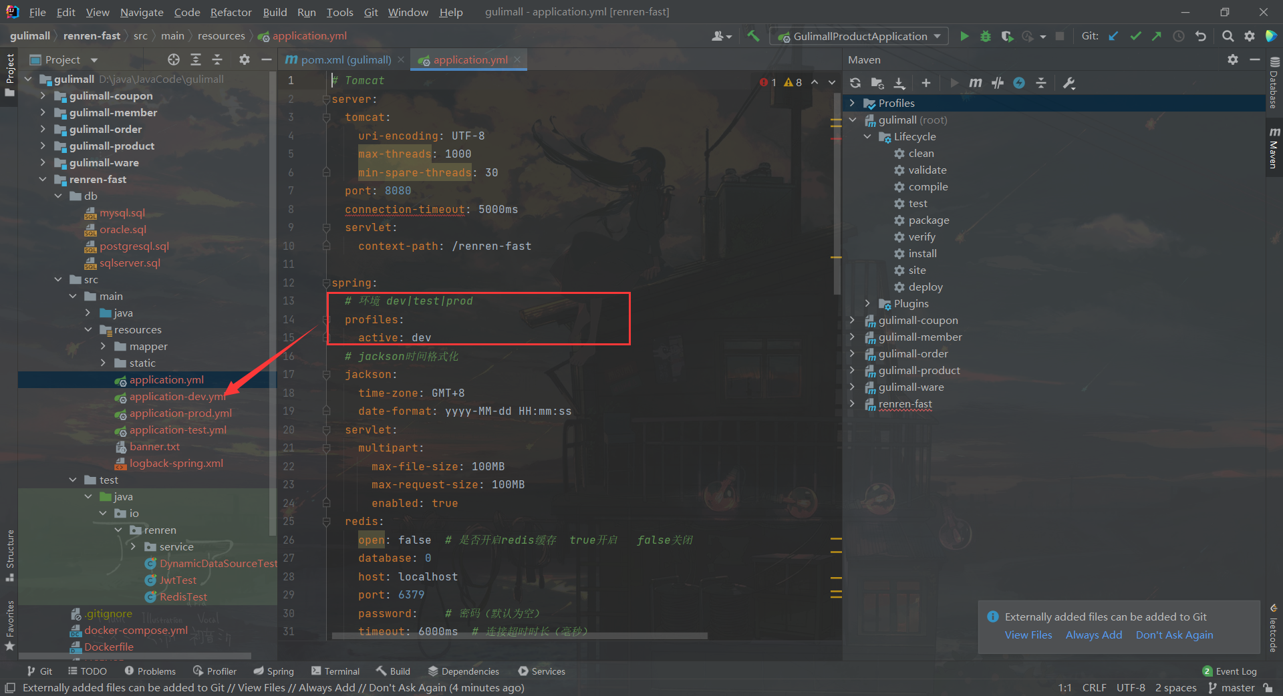Image resolution: width=1283 pixels, height=696 pixels.
Task: Run GulimallProductApplication with green play icon
Action: click(964, 36)
